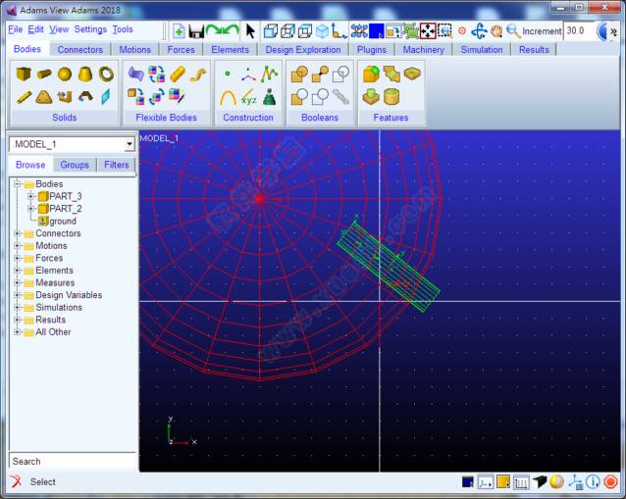
Task: Click the Point construction tool
Action: pyautogui.click(x=228, y=74)
